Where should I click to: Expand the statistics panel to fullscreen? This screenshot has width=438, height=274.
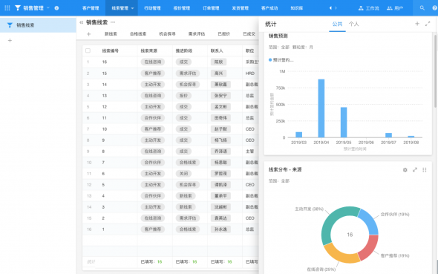point(428,24)
